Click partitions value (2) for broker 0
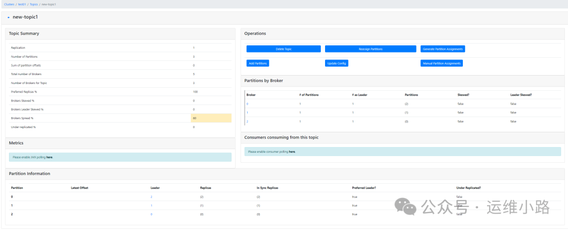This screenshot has width=568, height=230. (x=407, y=104)
